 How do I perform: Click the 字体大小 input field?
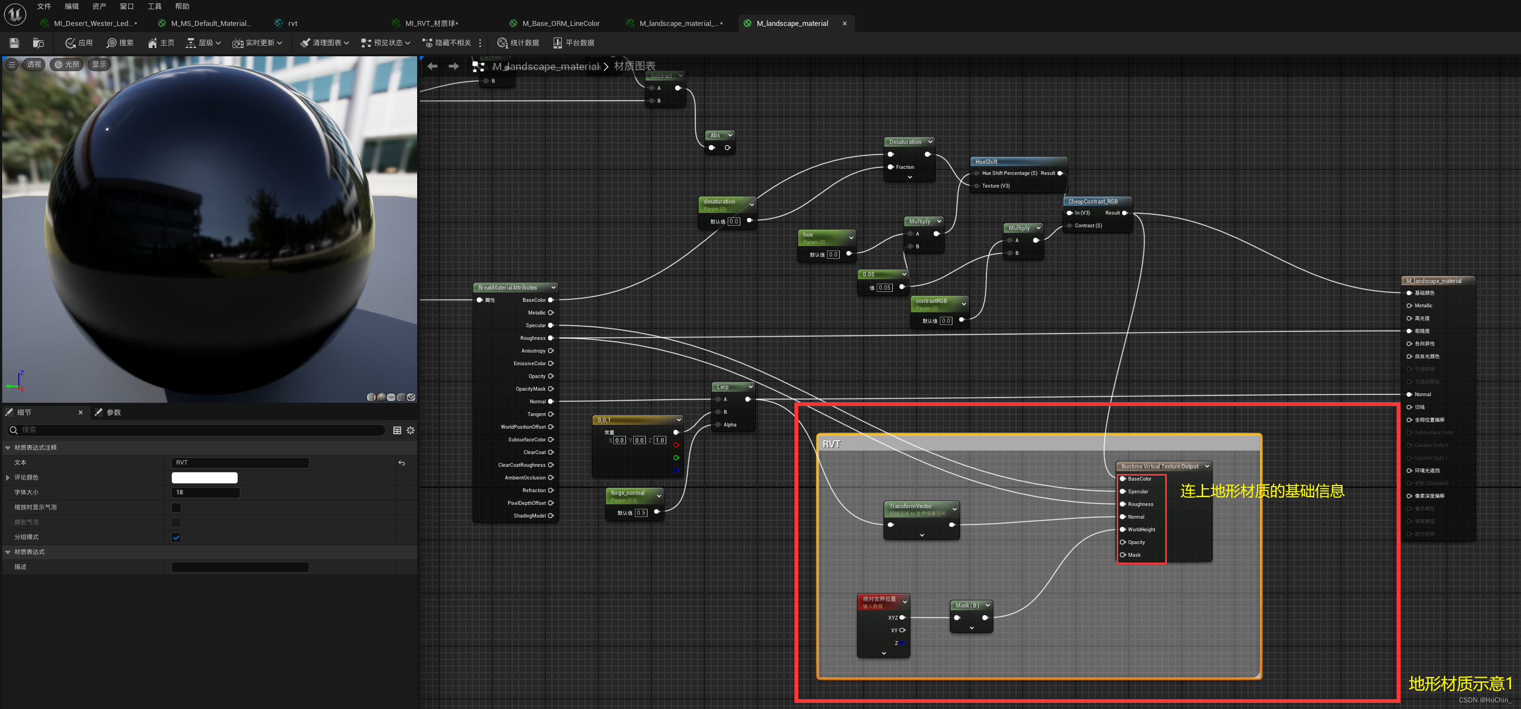point(206,492)
